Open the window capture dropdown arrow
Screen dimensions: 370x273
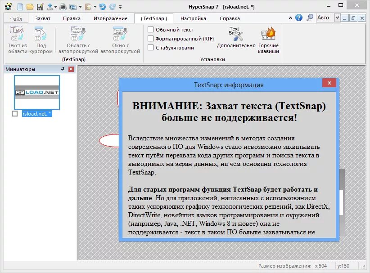click(x=80, y=7)
